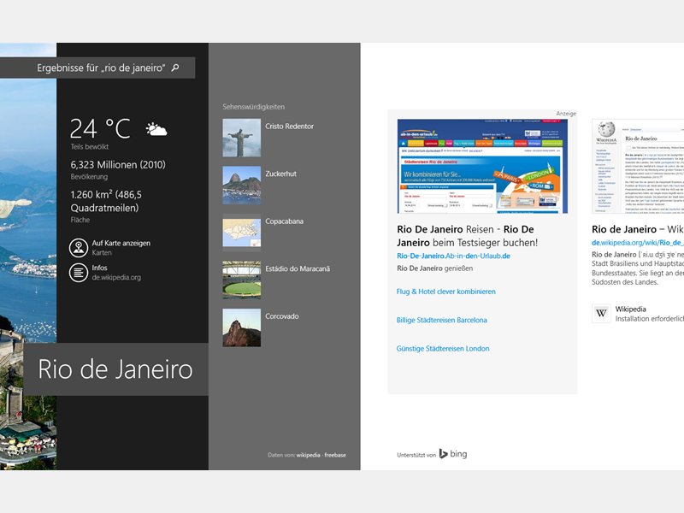The height and width of the screenshot is (513, 684).
Task: Click the Bing logo
Action: [x=453, y=454]
